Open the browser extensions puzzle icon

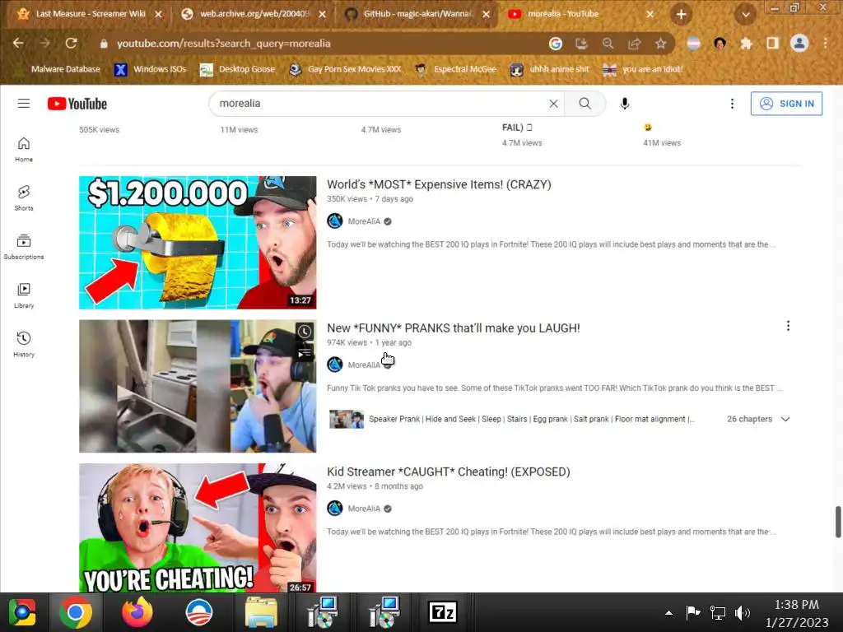tap(746, 44)
